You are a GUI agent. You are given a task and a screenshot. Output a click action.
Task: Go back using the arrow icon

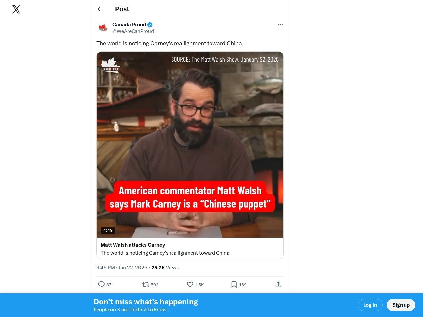(x=100, y=9)
